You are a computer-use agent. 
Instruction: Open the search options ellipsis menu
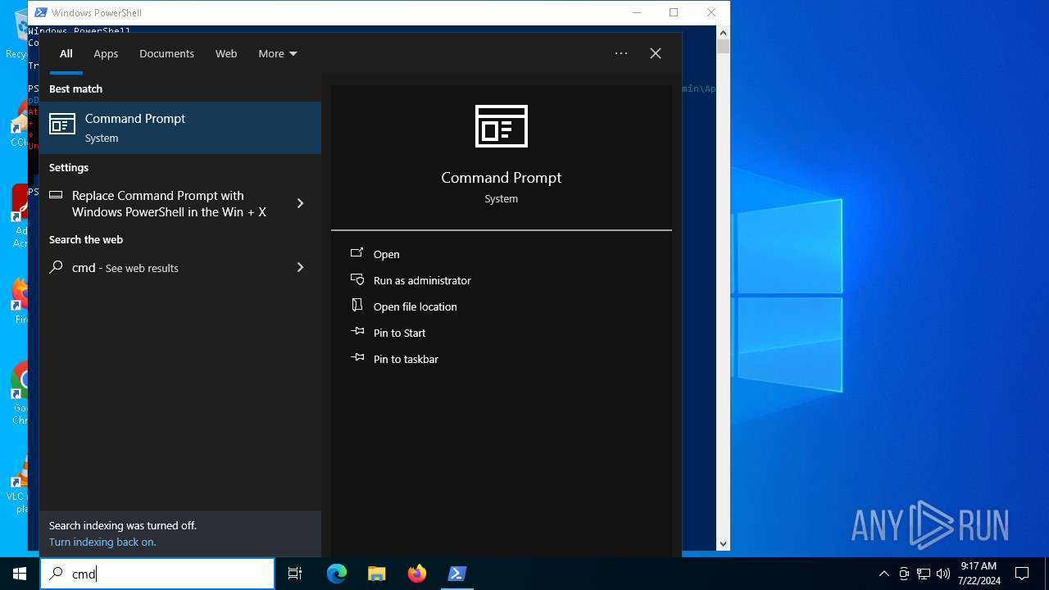[621, 53]
